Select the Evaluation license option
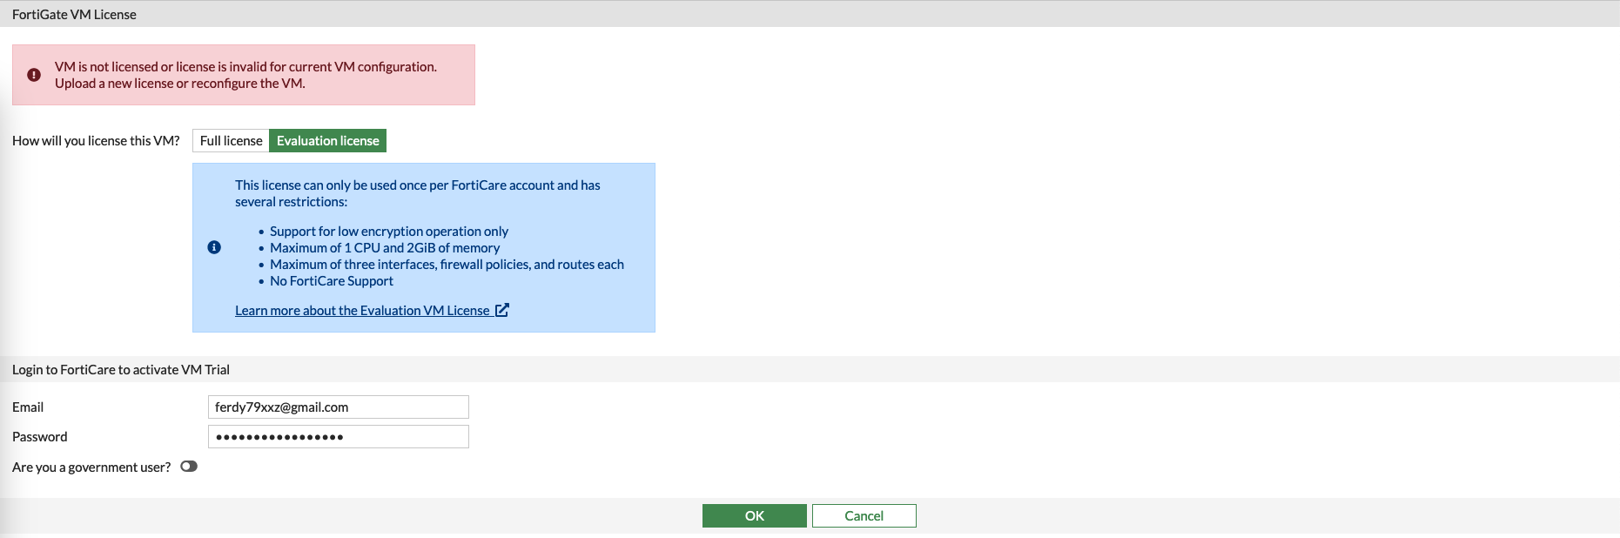 pos(327,141)
